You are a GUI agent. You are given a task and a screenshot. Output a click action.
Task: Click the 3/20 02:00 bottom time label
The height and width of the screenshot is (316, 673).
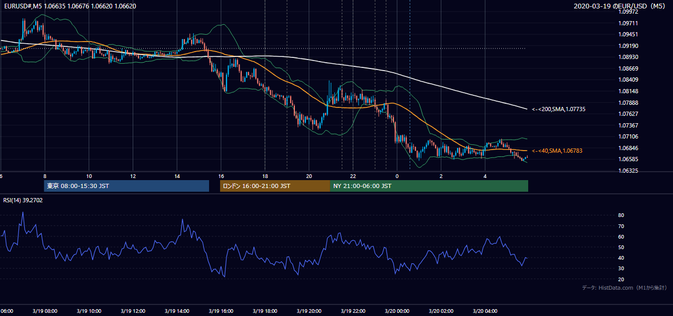pyautogui.click(x=441, y=311)
